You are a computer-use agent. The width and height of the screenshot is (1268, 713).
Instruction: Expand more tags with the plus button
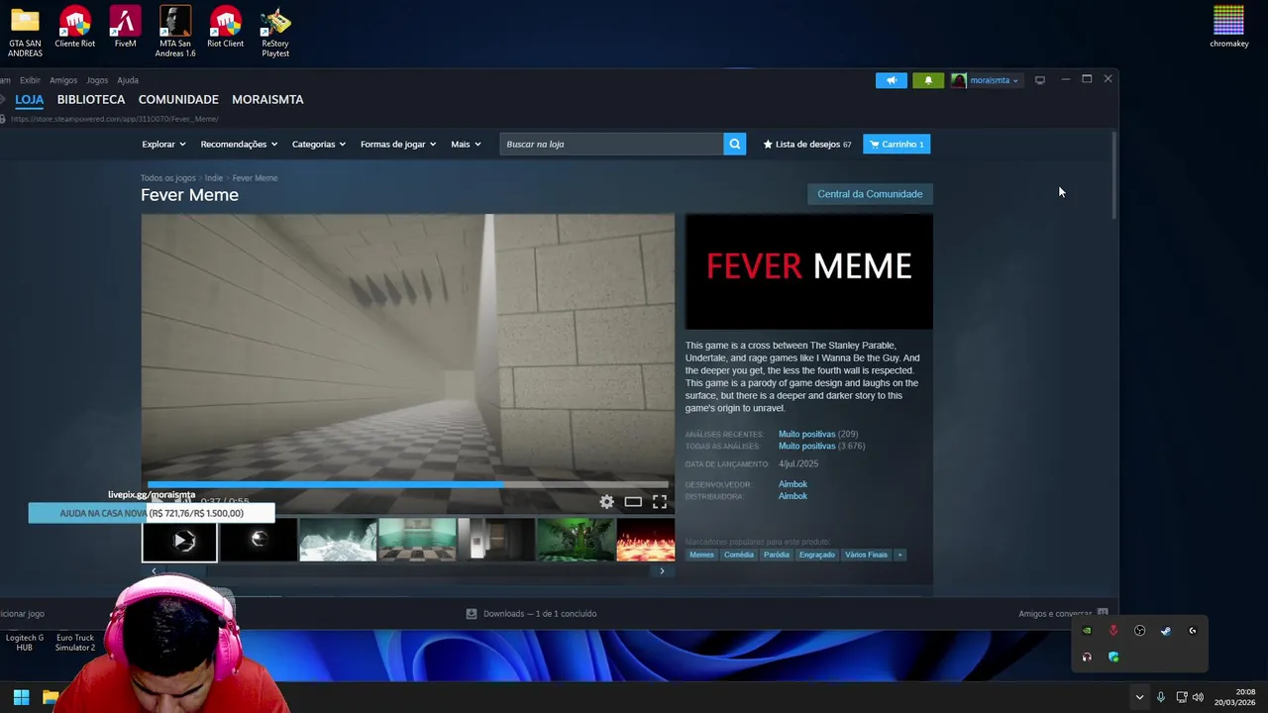pos(899,555)
